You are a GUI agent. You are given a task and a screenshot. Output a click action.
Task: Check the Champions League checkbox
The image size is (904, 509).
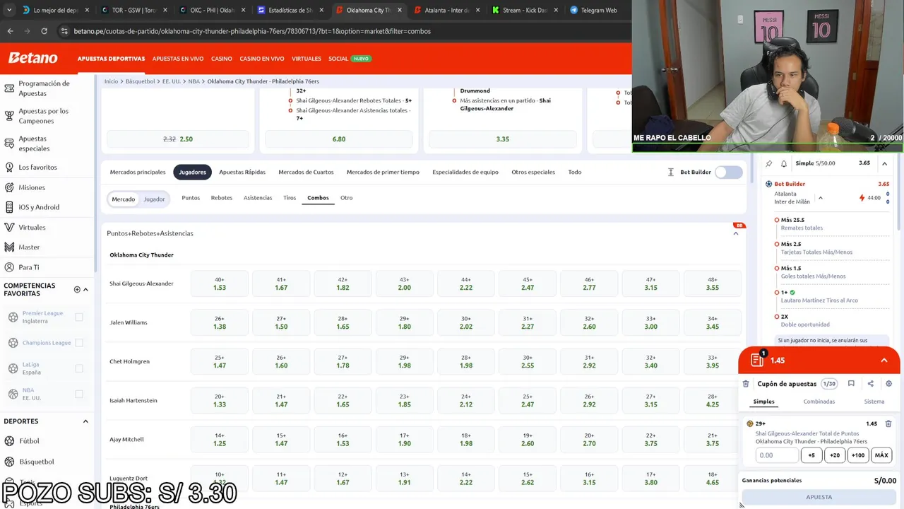tap(79, 343)
